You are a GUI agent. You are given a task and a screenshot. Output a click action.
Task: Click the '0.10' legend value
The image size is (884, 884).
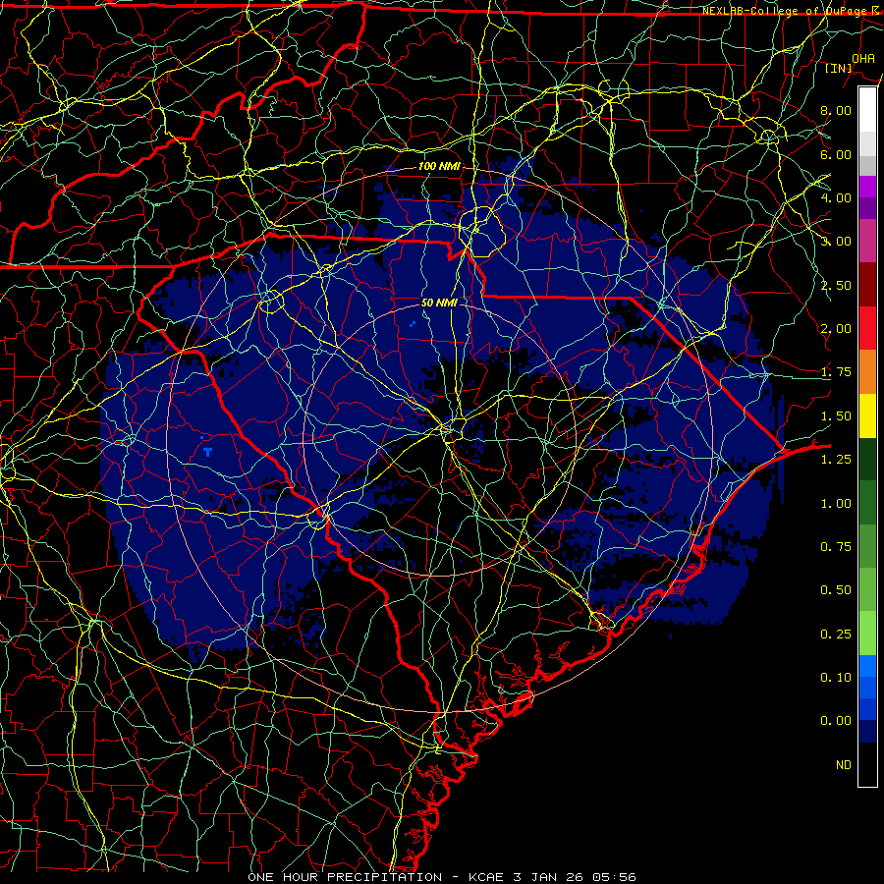835,678
